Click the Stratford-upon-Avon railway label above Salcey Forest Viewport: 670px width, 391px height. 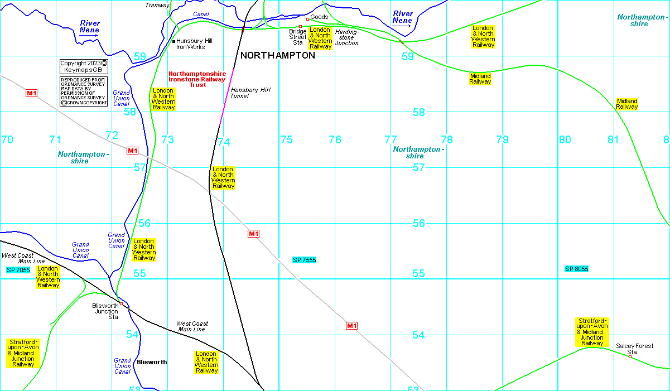(592, 332)
